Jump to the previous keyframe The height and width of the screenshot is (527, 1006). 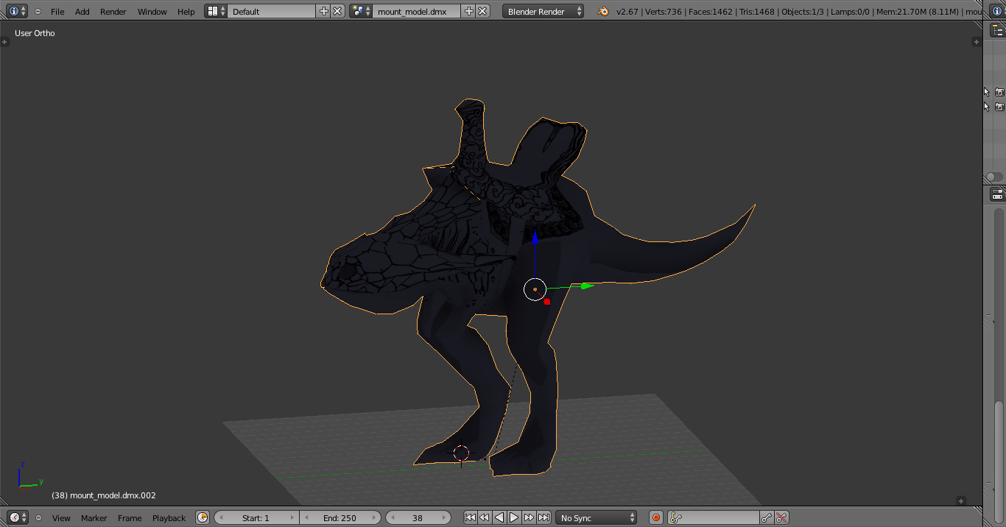[x=485, y=517]
